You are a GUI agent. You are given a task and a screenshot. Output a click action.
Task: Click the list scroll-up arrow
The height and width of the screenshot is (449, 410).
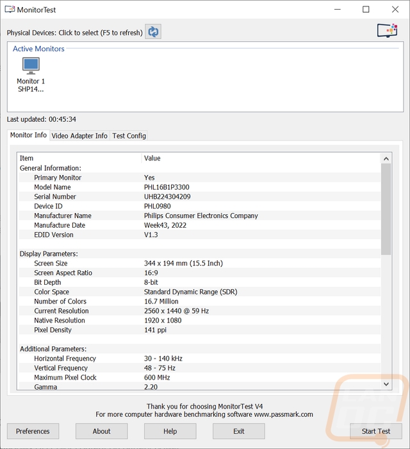coord(386,158)
